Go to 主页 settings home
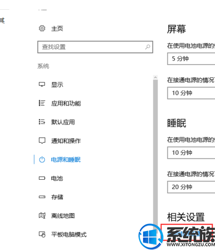Viewport: 215px width, 251px height. point(57,28)
